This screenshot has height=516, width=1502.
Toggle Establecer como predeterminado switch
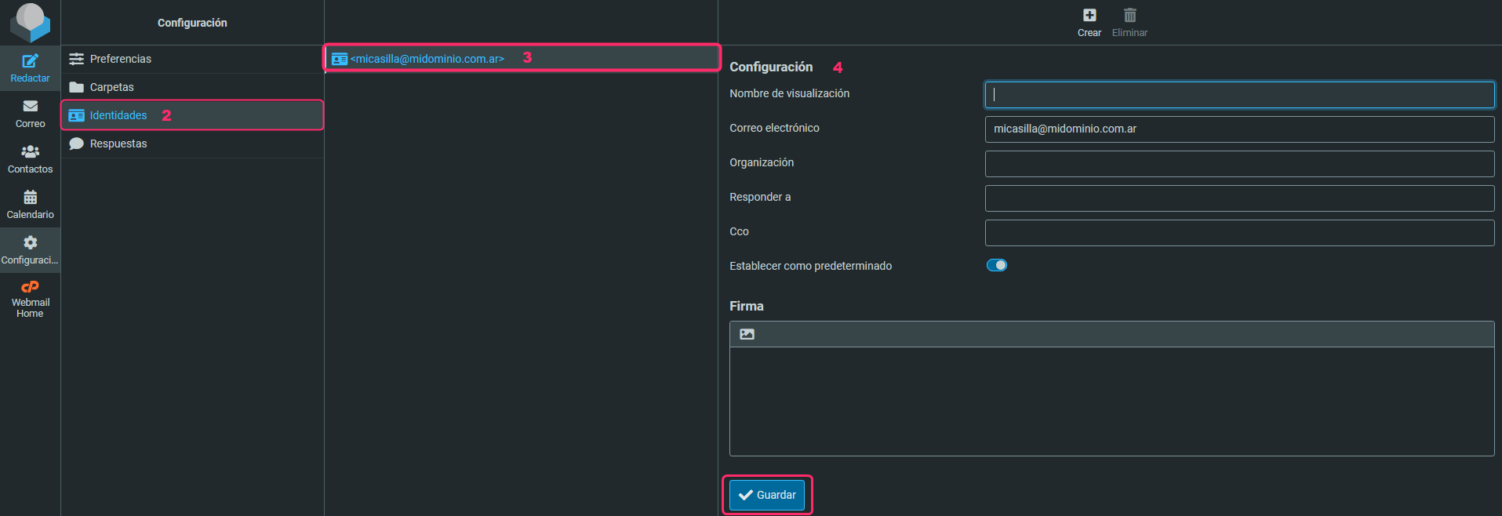pyautogui.click(x=996, y=265)
